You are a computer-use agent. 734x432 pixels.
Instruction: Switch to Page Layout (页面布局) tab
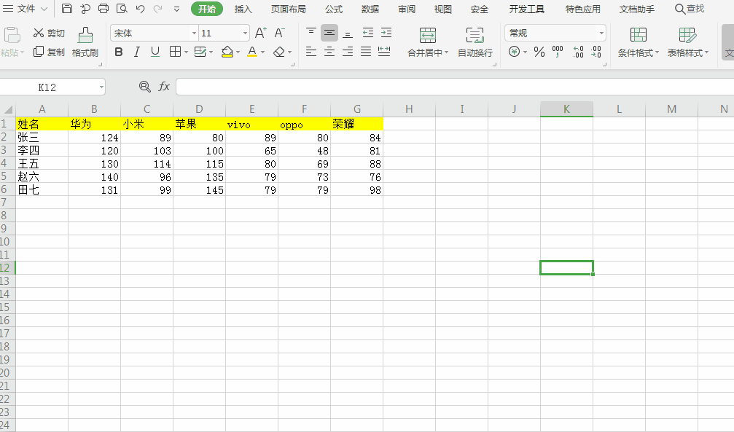coord(289,9)
